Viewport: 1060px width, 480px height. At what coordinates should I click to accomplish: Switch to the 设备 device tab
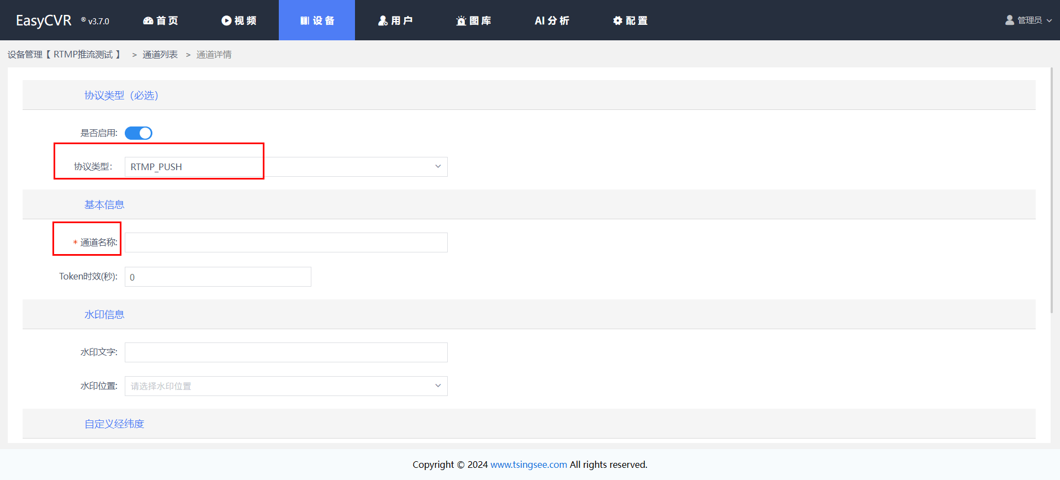(317, 20)
